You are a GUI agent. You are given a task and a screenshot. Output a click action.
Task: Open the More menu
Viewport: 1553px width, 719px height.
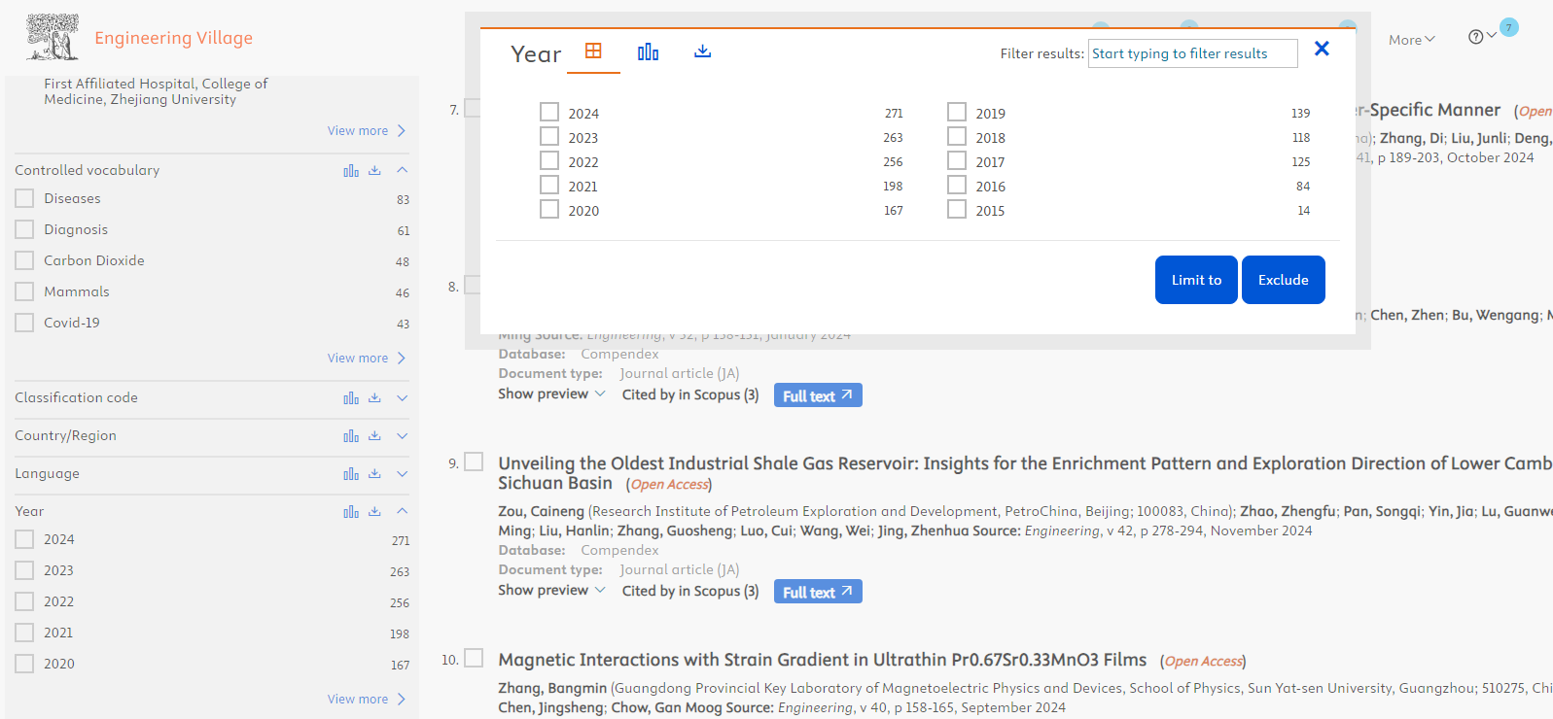(1411, 40)
